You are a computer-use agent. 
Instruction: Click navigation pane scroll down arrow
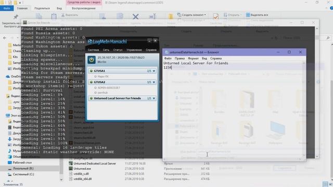pyautogui.click(x=61, y=180)
